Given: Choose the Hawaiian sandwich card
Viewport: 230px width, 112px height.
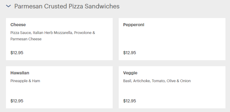Looking at the screenshot, I should coord(59,87).
